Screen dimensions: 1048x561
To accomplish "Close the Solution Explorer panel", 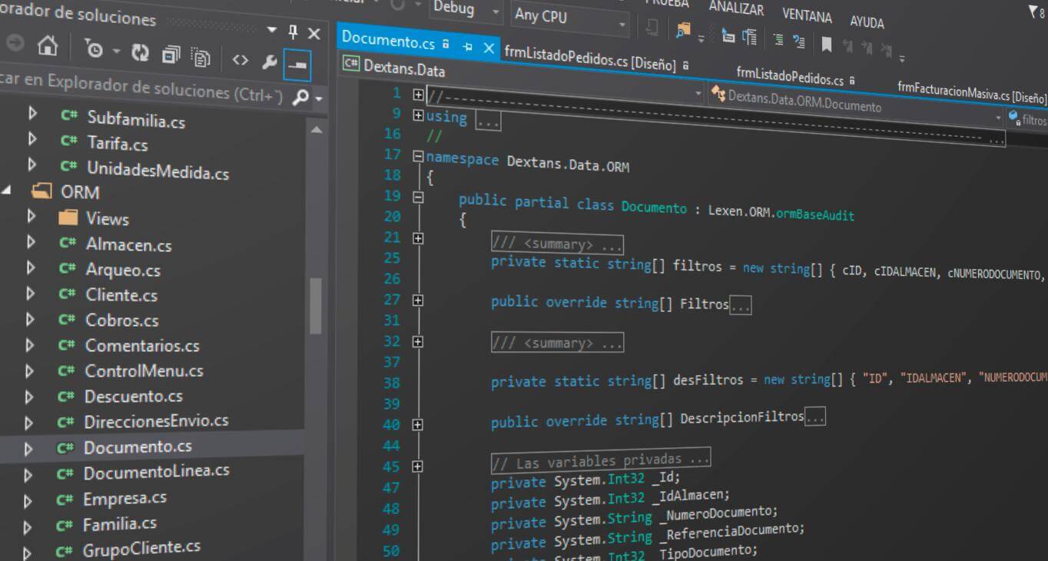I will tap(313, 33).
